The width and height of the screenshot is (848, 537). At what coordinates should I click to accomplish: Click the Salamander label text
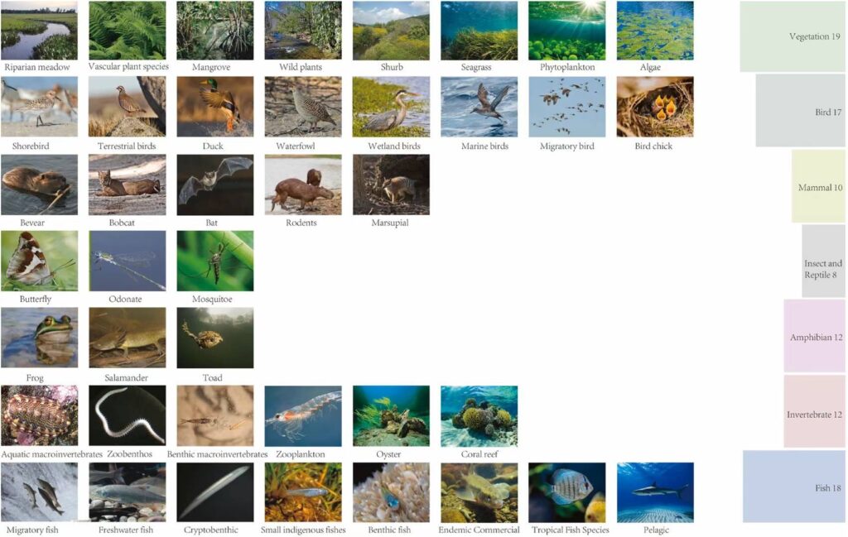point(126,377)
